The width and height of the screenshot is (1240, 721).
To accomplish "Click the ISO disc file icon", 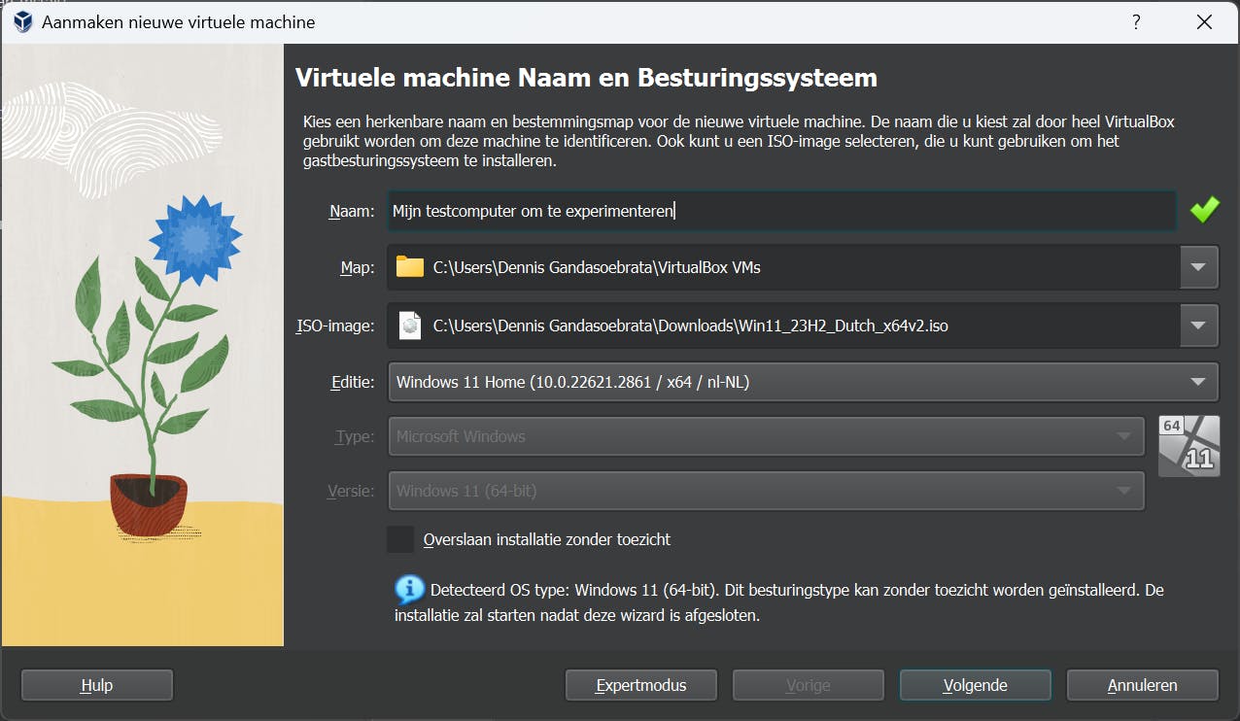I will coord(410,326).
